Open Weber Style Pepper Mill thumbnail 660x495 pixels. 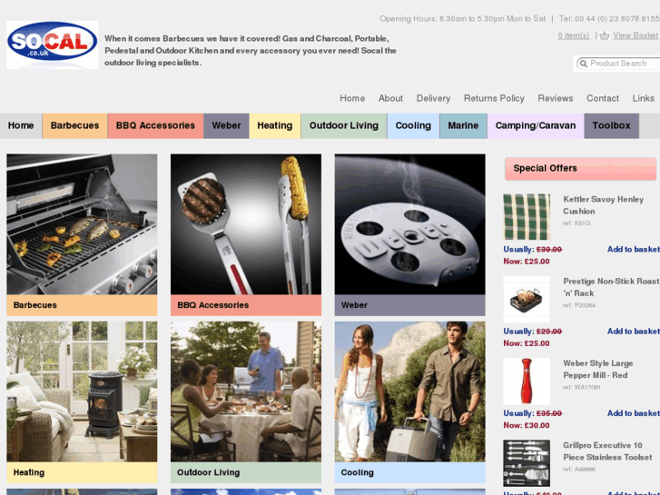(527, 381)
